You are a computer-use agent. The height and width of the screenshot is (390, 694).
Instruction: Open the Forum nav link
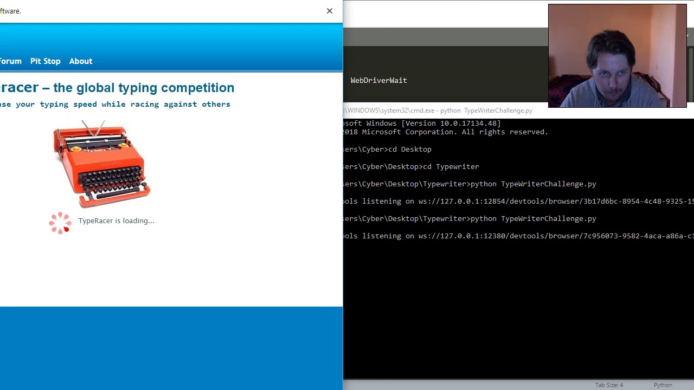click(x=10, y=61)
